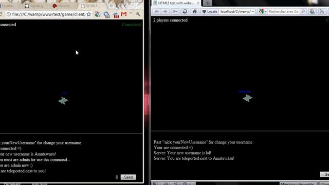Open the Gmail extension icon in Chrome
Image resolution: width=329 pixels, height=185 pixels.
click(124, 14)
